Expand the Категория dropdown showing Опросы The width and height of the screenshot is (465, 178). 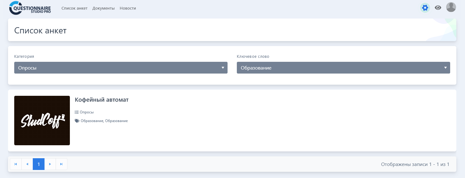(121, 68)
